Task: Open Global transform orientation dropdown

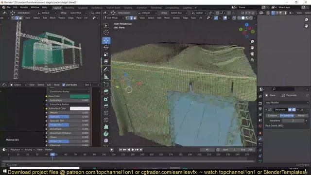Action: 199,13
